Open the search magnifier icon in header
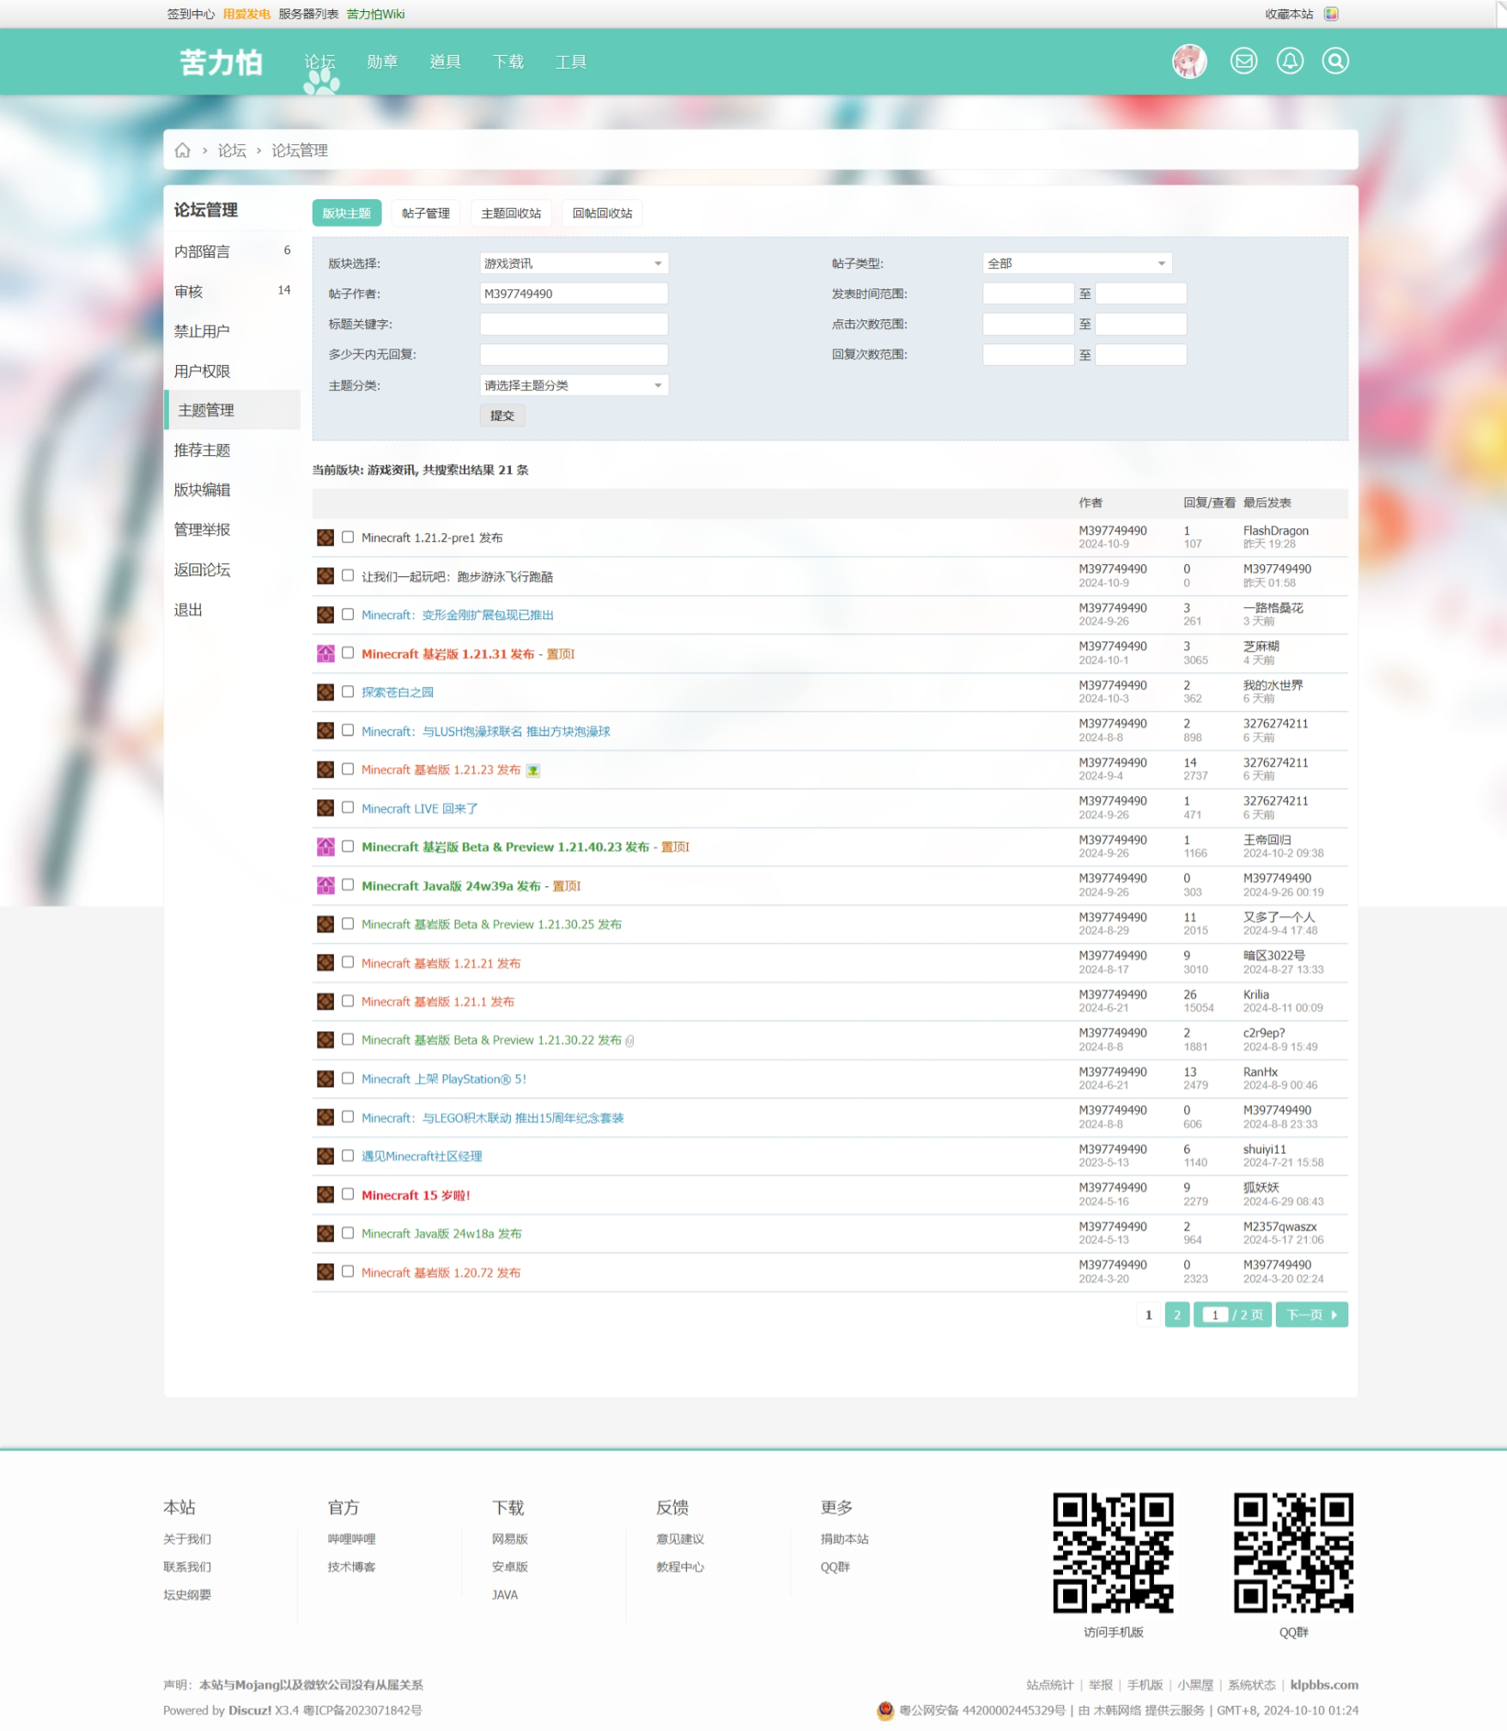Image resolution: width=1507 pixels, height=1731 pixels. tap(1335, 61)
